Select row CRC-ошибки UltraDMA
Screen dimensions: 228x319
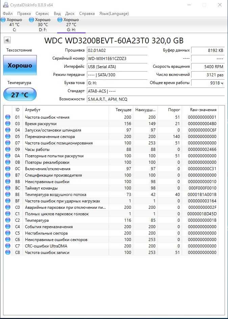pos(111,246)
